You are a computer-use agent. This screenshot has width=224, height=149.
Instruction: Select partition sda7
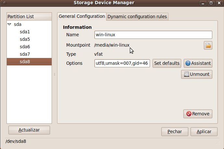coord(25,54)
